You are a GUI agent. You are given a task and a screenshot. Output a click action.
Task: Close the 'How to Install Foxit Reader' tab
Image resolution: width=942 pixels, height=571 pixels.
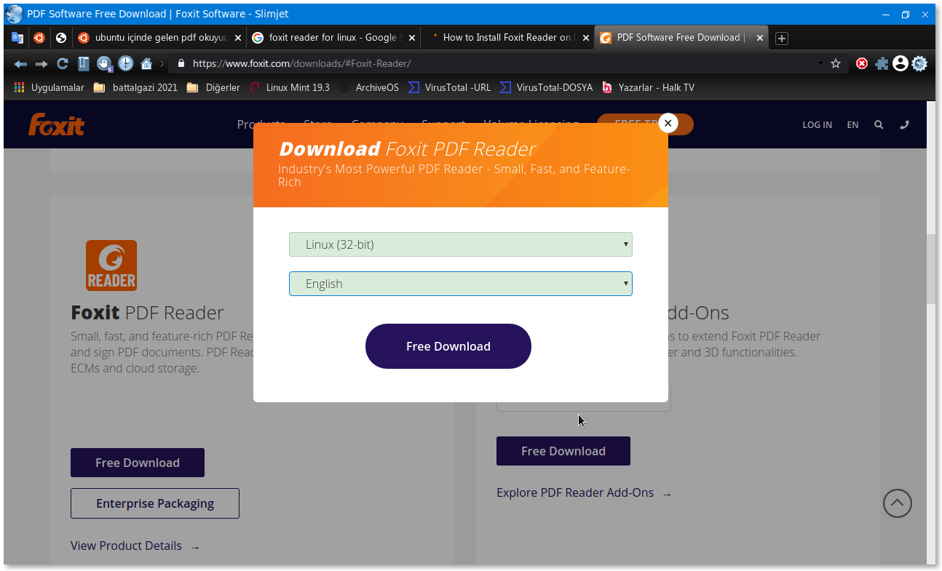tap(586, 38)
